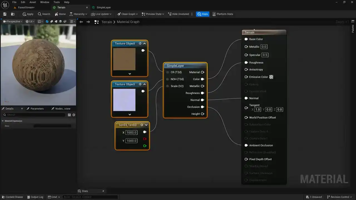356x200 pixels.
Task: Click the Emissive Color swatch
Action: pyautogui.click(x=271, y=77)
